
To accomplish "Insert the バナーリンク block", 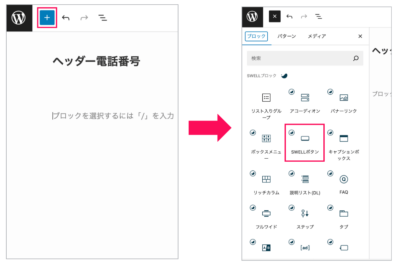I will pyautogui.click(x=344, y=102).
